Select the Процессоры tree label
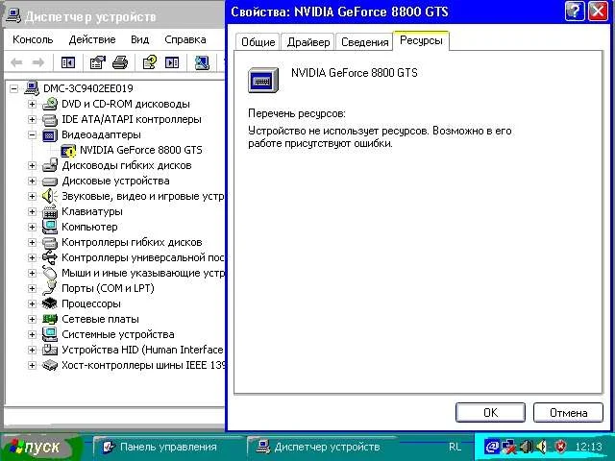 (91, 303)
